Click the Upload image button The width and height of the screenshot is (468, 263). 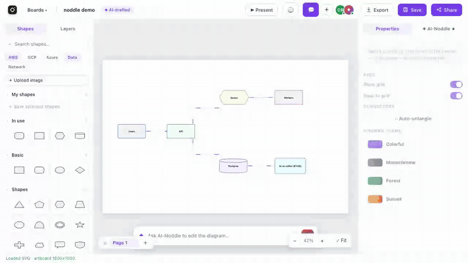click(47, 80)
